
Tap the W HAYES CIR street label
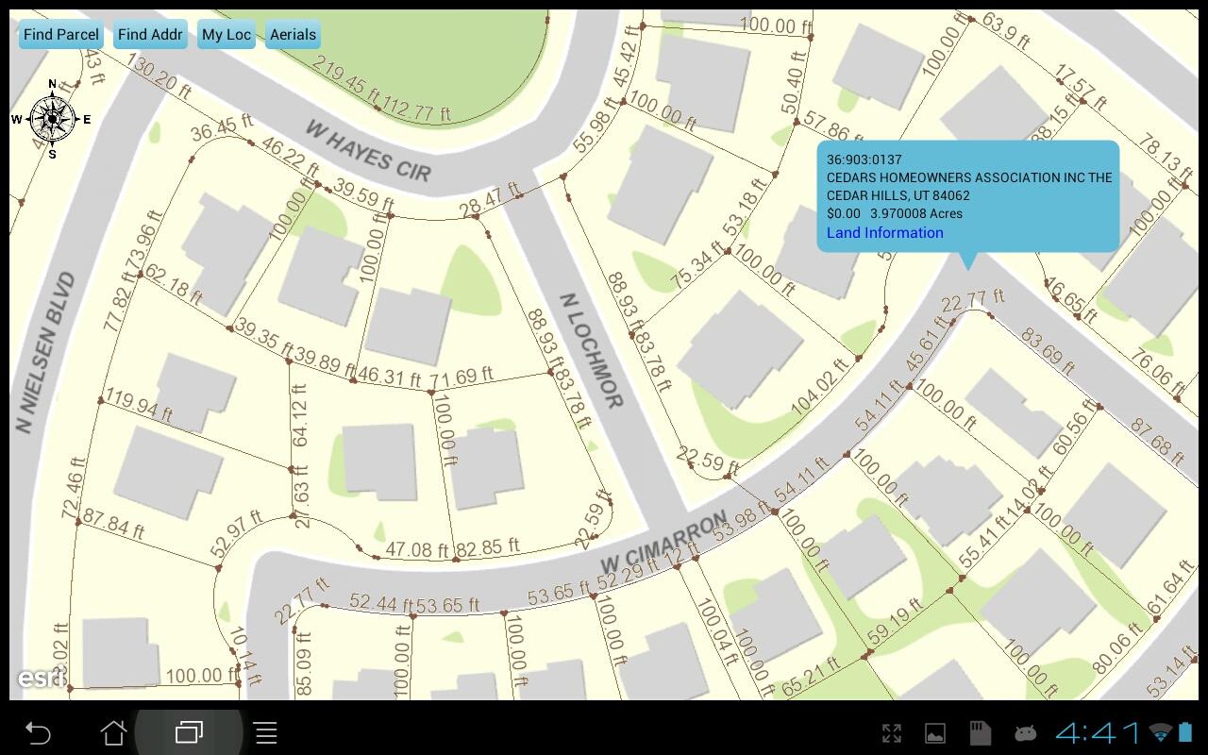[x=368, y=151]
